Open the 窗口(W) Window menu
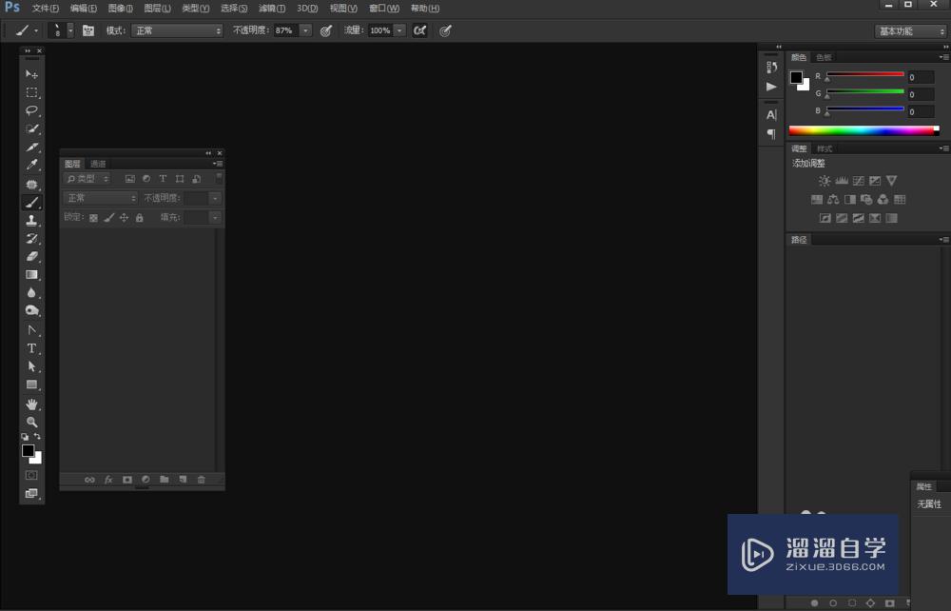 tap(384, 9)
